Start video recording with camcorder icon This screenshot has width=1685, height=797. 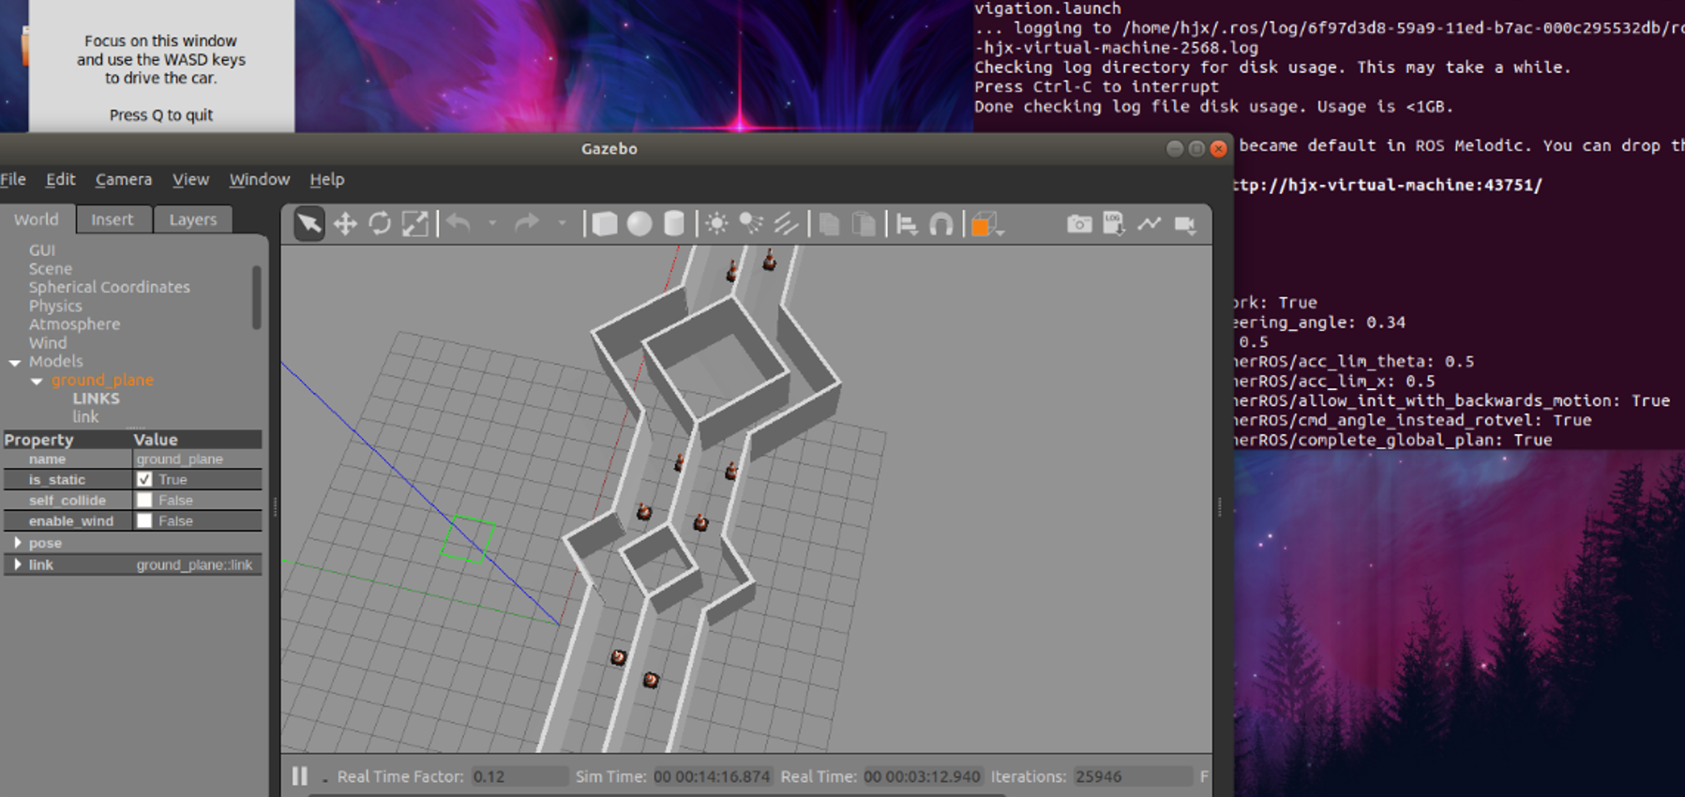pos(1185,224)
